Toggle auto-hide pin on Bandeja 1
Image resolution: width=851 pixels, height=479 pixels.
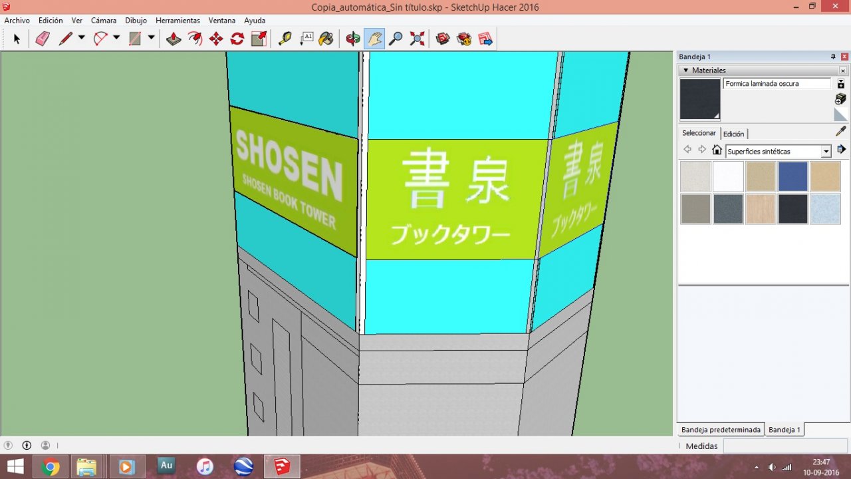click(x=833, y=57)
